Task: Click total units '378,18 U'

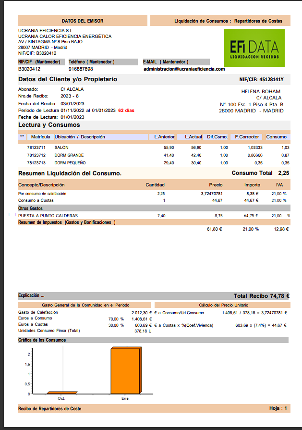Action: [143, 332]
